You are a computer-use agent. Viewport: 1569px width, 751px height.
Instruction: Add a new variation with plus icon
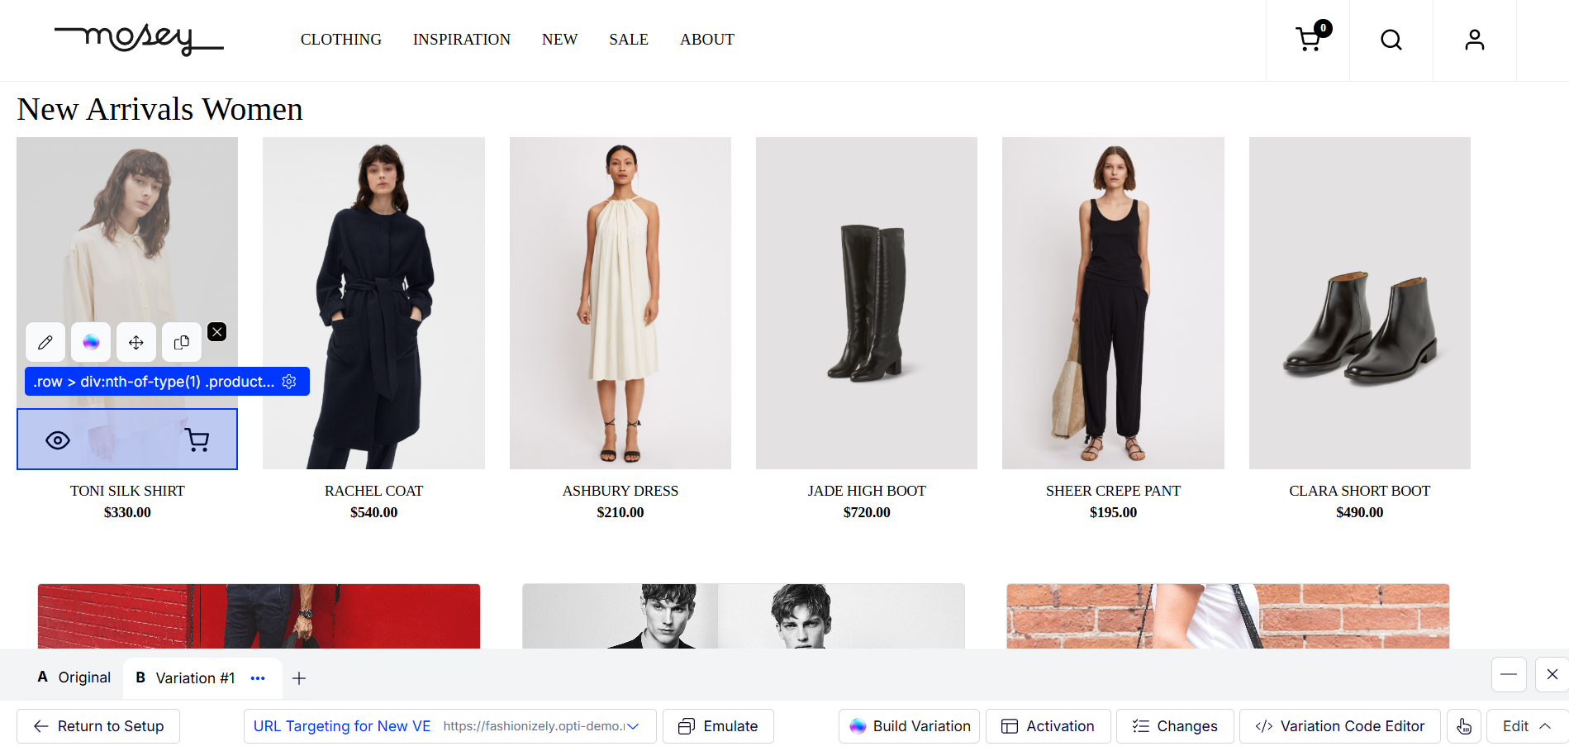pos(299,678)
